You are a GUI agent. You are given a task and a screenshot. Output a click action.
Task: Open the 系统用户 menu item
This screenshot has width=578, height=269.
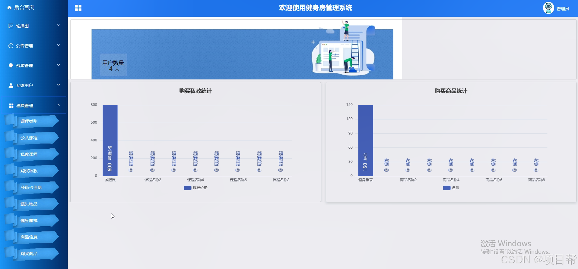[x=34, y=85]
